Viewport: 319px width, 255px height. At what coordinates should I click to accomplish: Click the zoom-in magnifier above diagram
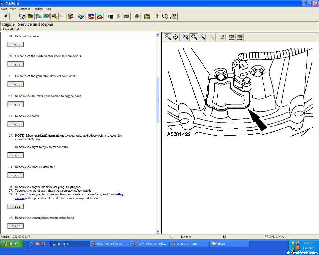(168, 37)
